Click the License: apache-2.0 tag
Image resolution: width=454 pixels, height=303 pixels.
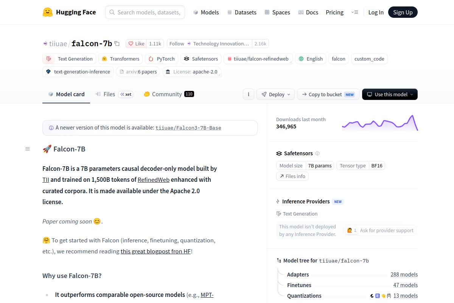coord(191,72)
